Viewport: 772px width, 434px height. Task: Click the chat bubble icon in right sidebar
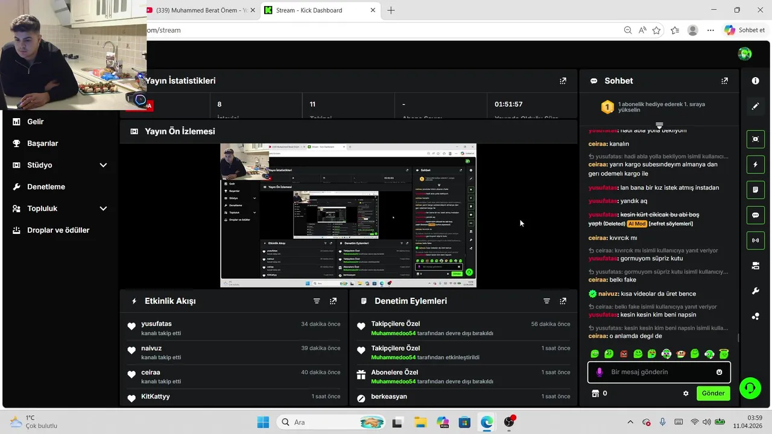(755, 215)
